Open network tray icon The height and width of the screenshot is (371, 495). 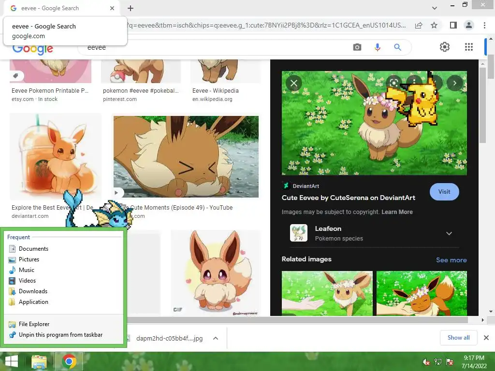(438, 362)
